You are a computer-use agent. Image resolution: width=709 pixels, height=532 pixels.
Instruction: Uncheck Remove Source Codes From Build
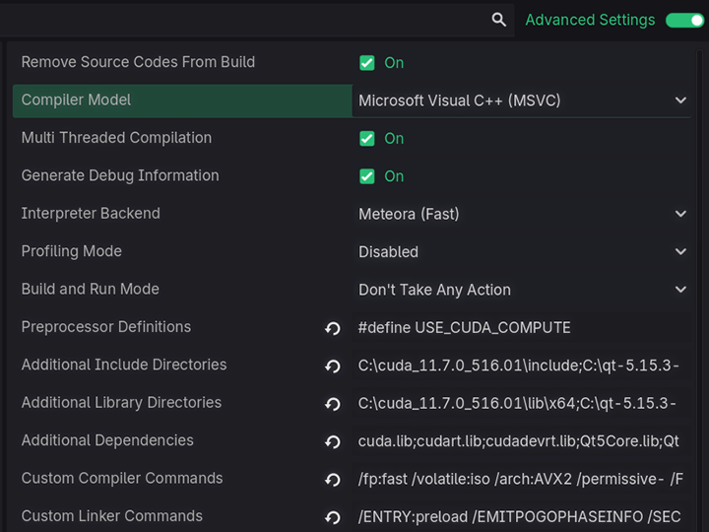click(x=366, y=63)
